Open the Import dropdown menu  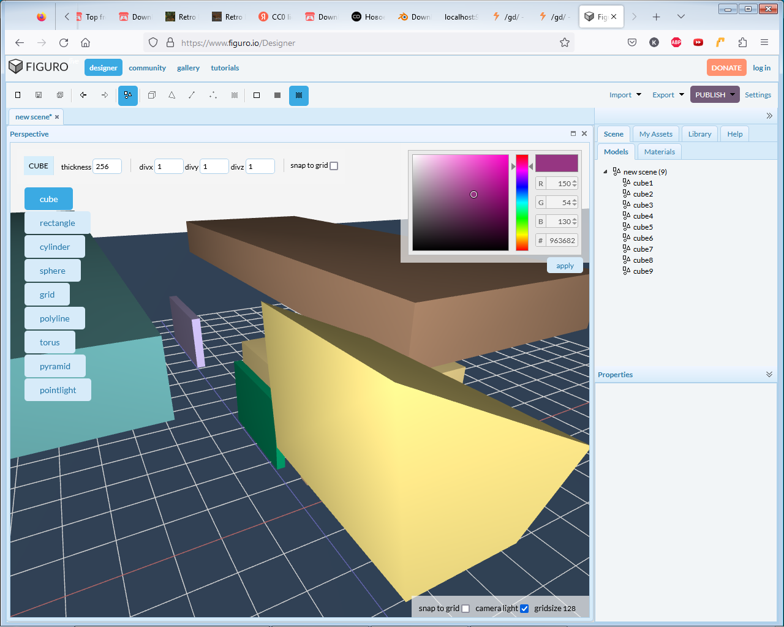pos(625,95)
